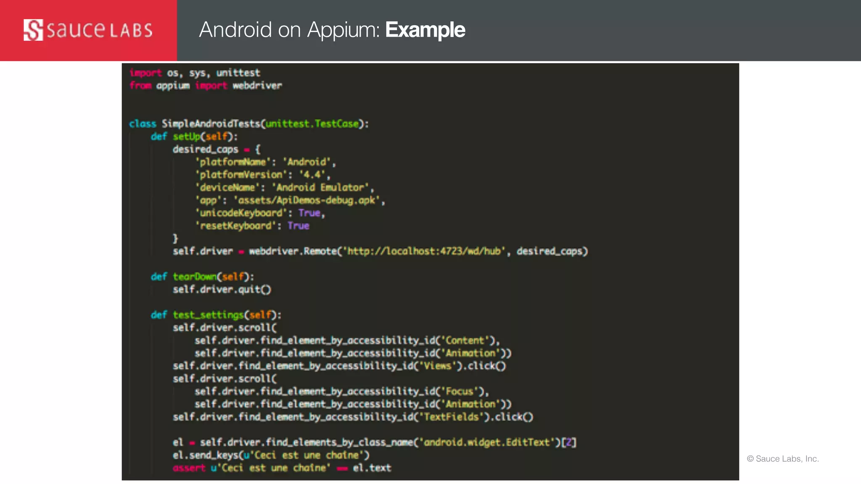Click the find_element_by_accessibility_id('Content') line
The height and width of the screenshot is (484, 861).
coord(347,340)
